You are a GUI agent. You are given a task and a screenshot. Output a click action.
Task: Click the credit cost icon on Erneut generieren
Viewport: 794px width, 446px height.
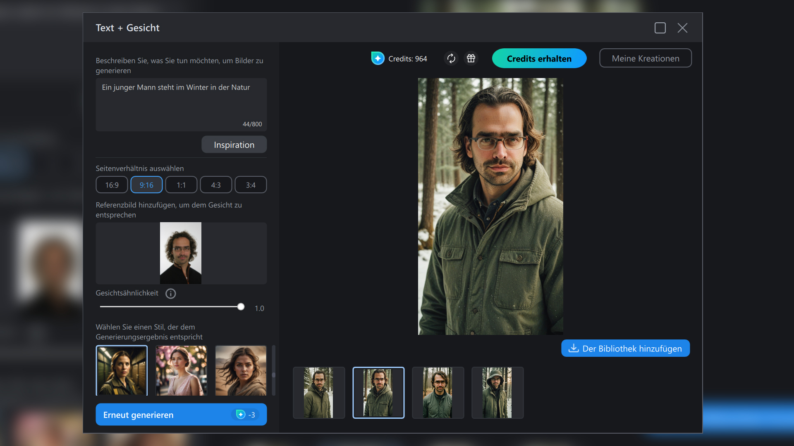pos(241,415)
